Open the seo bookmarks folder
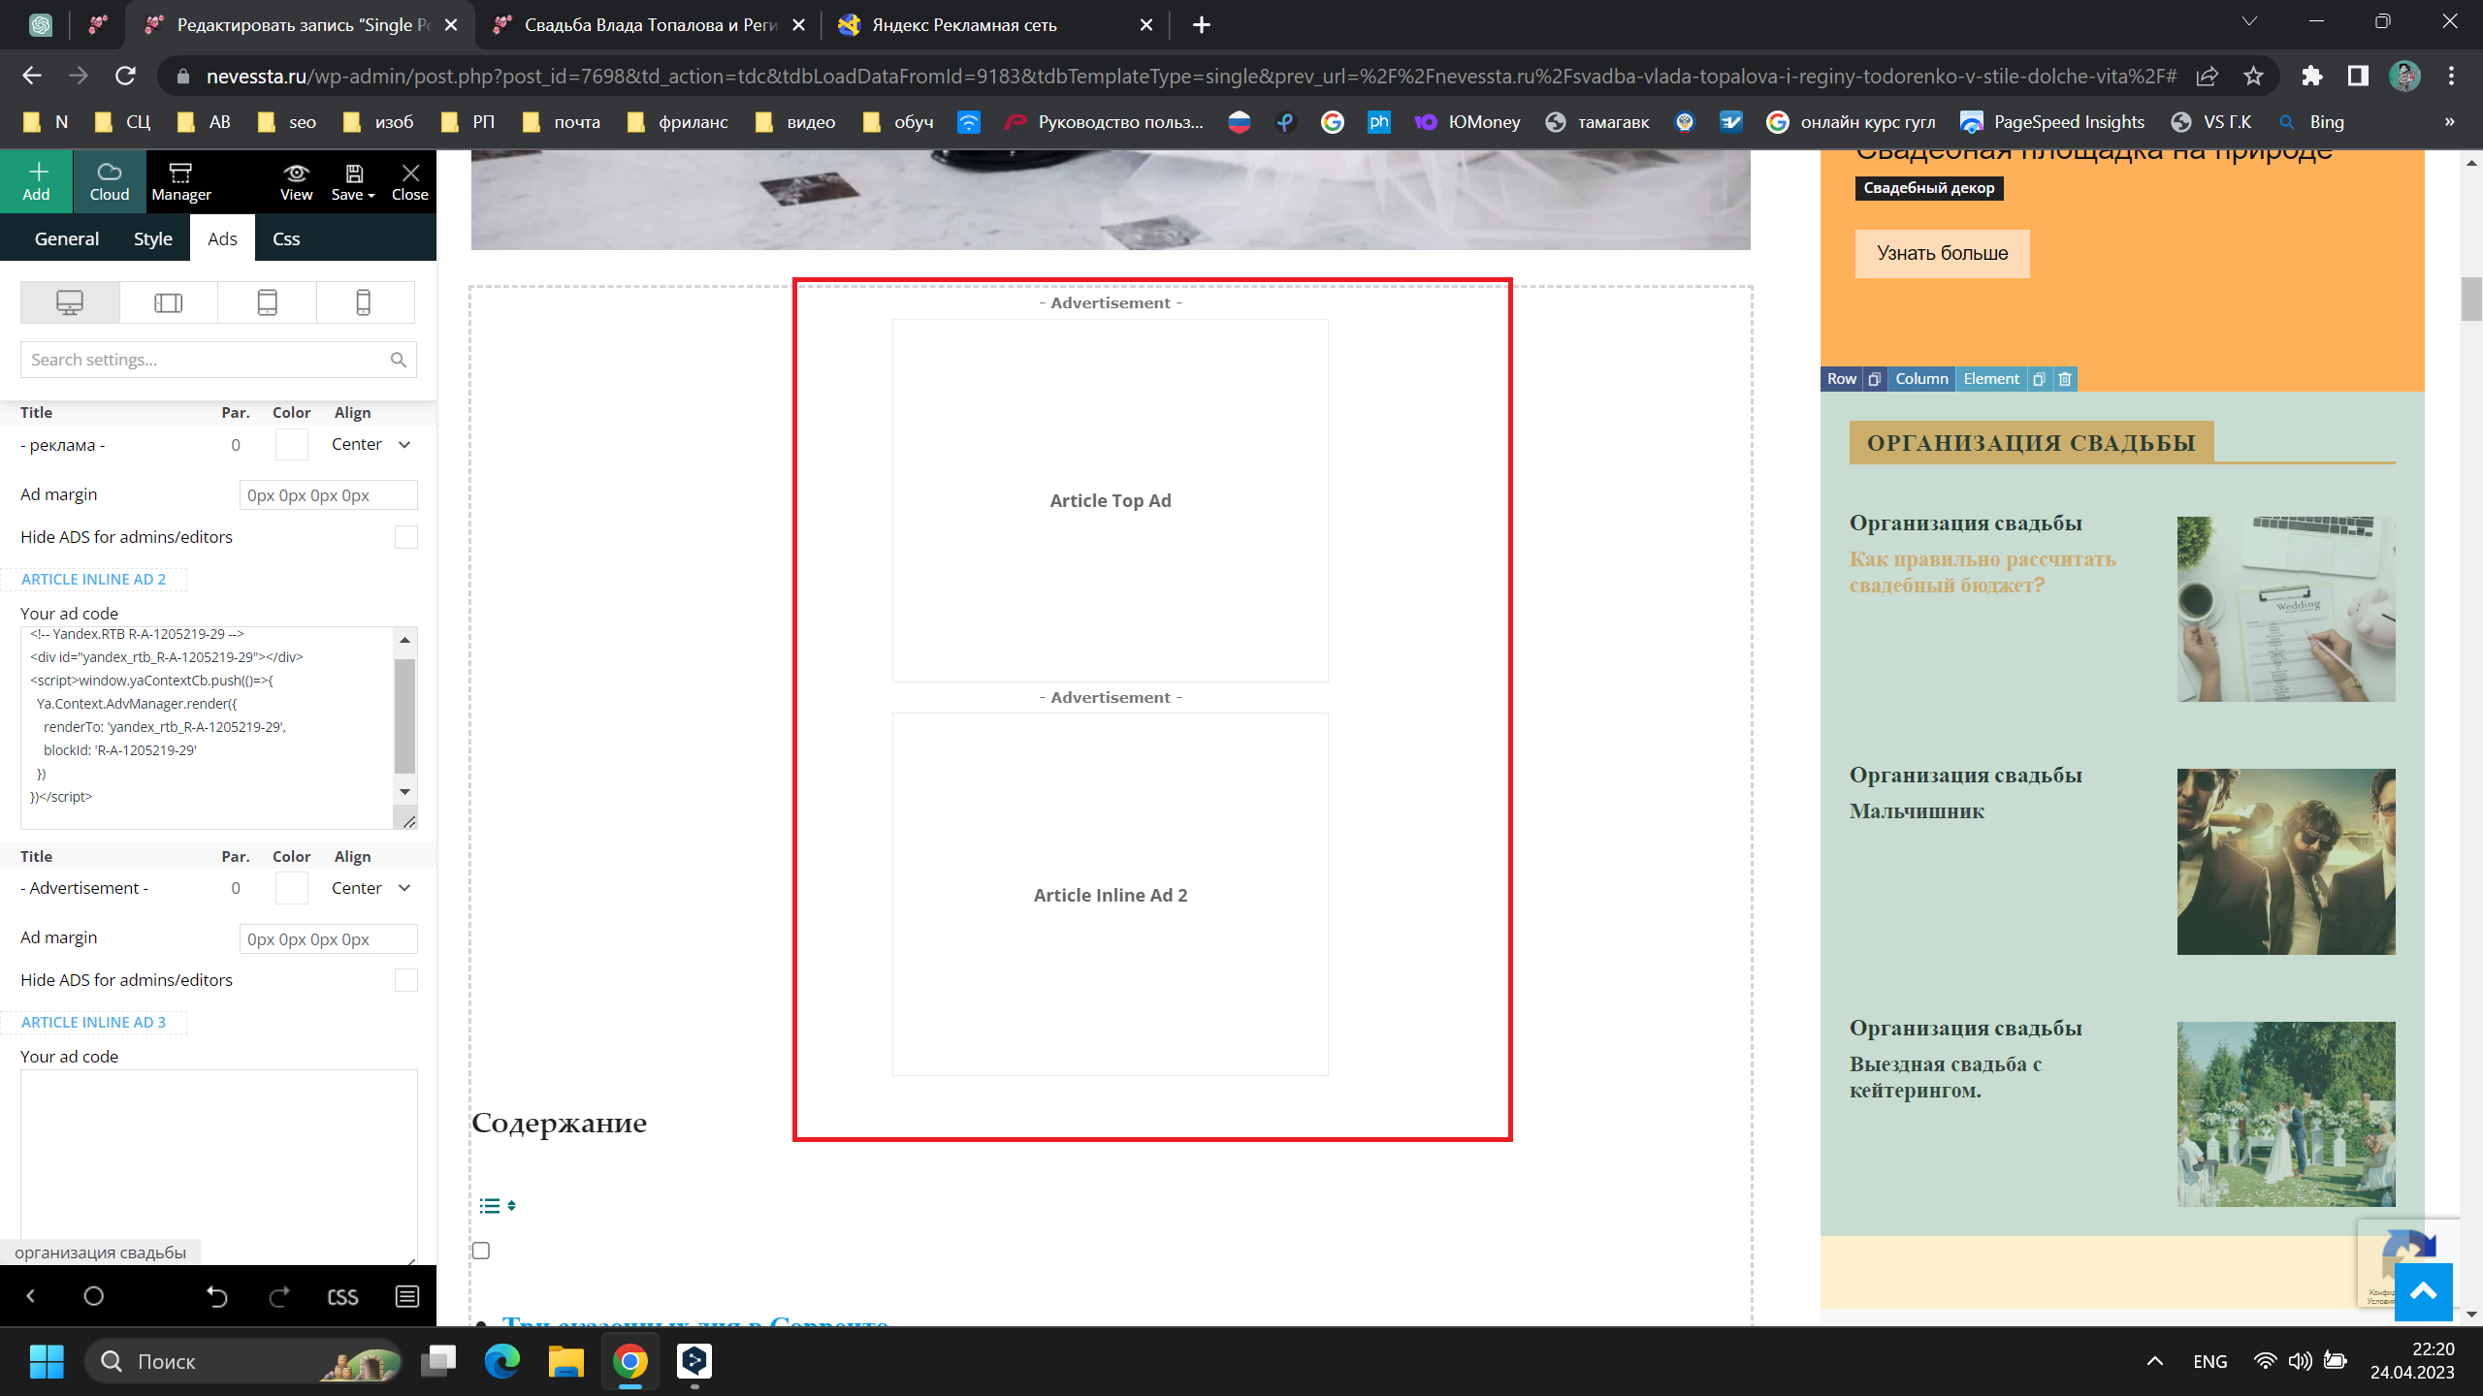Image resolution: width=2483 pixels, height=1396 pixels. coord(286,122)
